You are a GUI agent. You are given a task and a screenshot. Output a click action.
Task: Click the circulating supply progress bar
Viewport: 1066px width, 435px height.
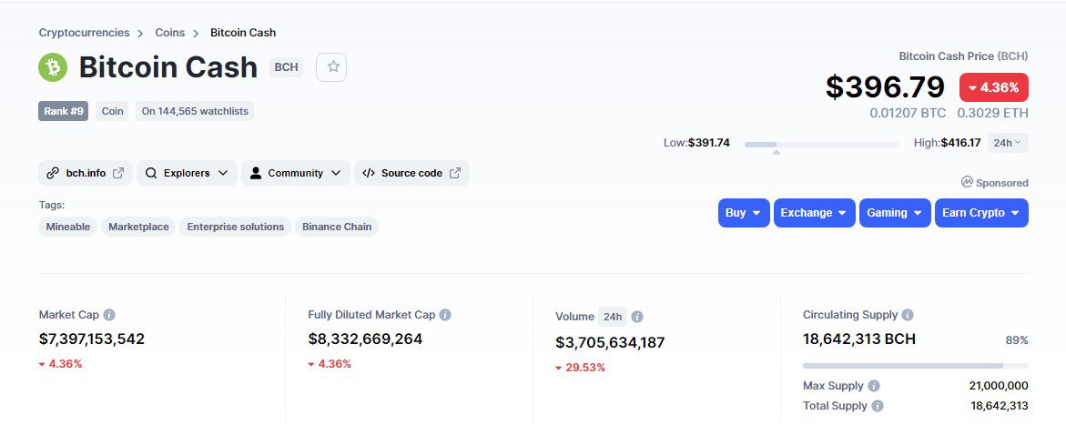(x=915, y=366)
